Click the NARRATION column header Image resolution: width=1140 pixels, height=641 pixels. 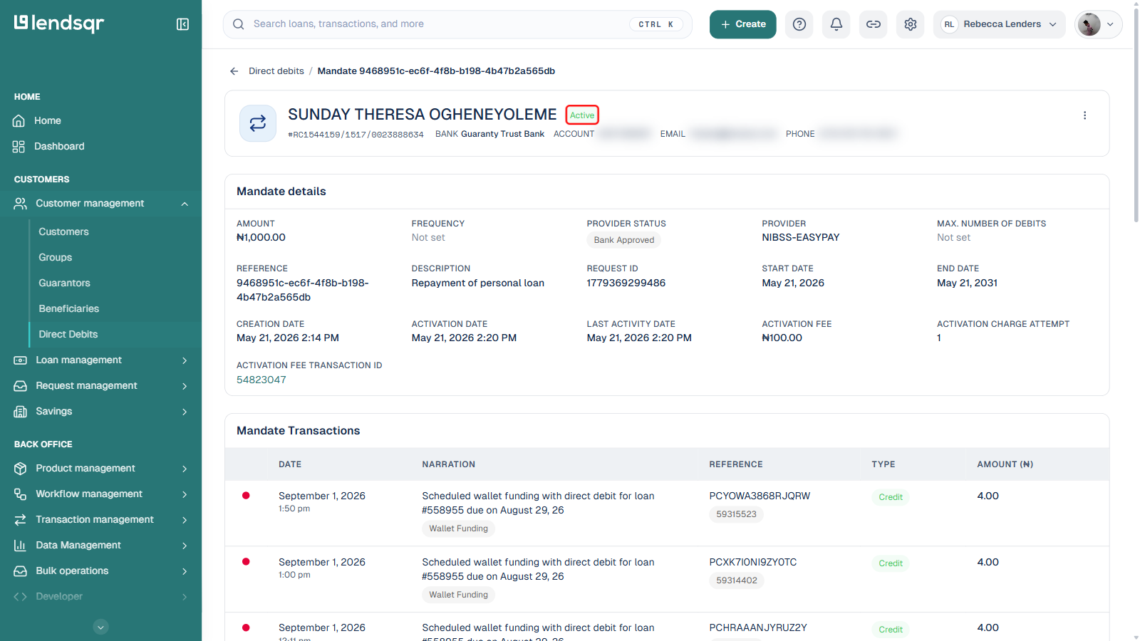449,464
